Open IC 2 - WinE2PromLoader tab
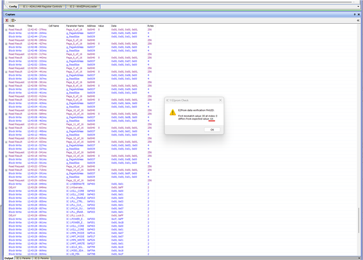Screen dimensions: 363x260 (x=83, y=6)
